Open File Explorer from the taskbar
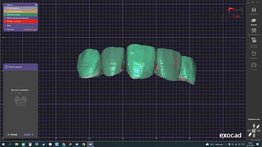The image size is (262, 147). [x=17, y=144]
